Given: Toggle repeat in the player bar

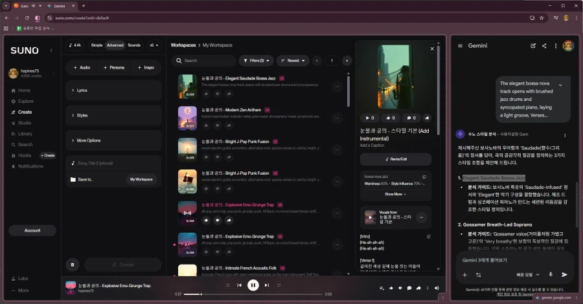Looking at the screenshot, I should (x=279, y=285).
